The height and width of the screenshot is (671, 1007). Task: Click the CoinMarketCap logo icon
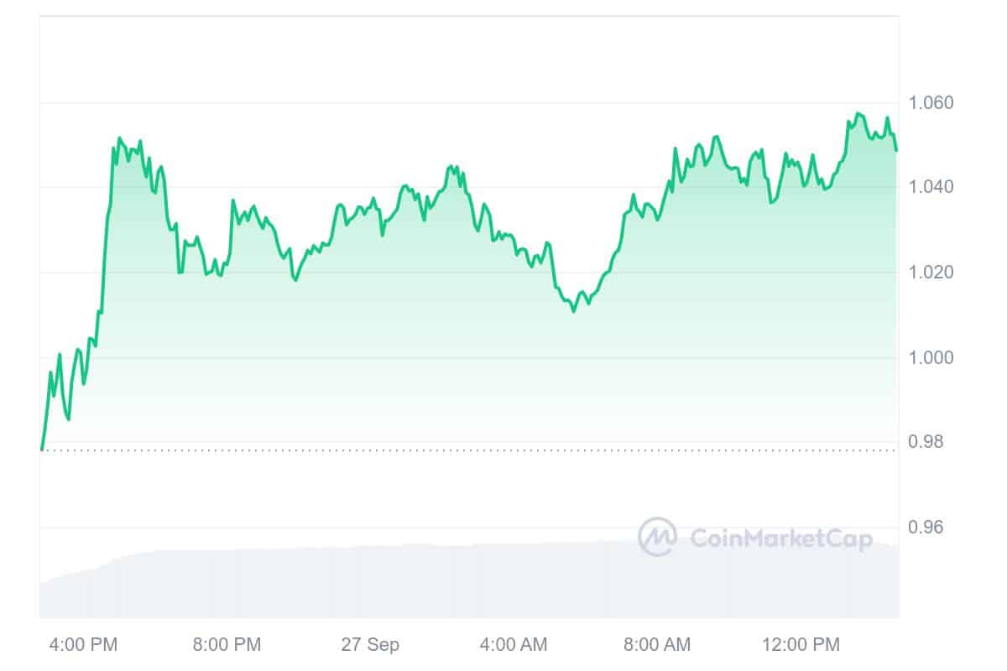click(x=657, y=537)
